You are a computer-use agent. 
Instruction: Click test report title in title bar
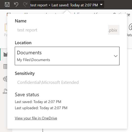[x=39, y=5]
